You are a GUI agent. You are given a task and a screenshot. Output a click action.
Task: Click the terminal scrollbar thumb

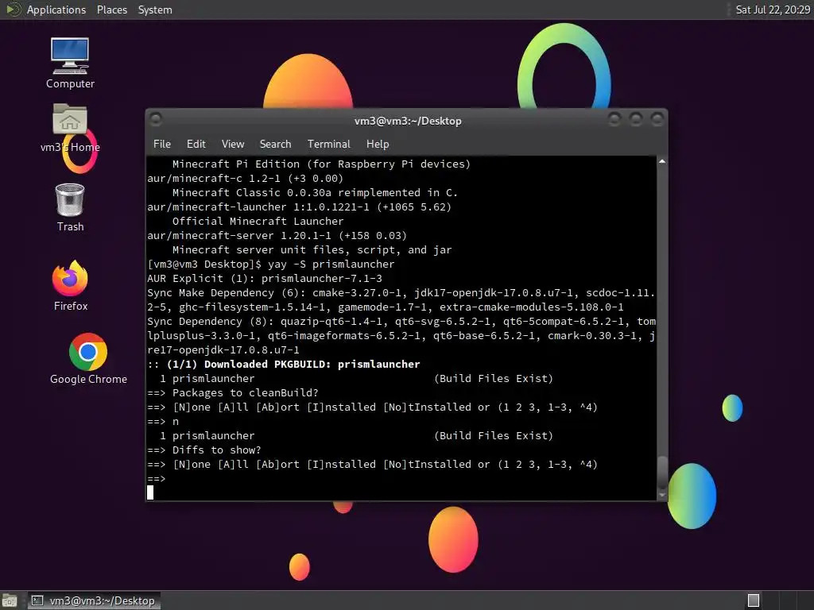point(662,473)
